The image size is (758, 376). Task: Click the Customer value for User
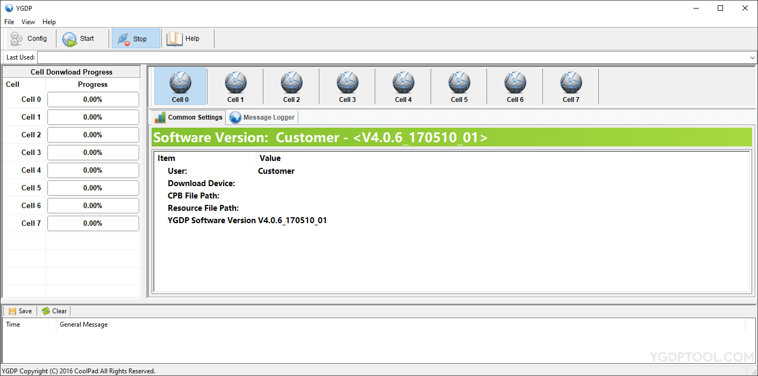click(276, 171)
